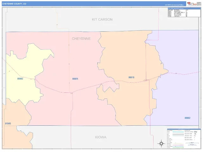Select the "KIT CARSON" county label
Image resolution: width=203 pixels, height=152 pixels.
[102, 20]
